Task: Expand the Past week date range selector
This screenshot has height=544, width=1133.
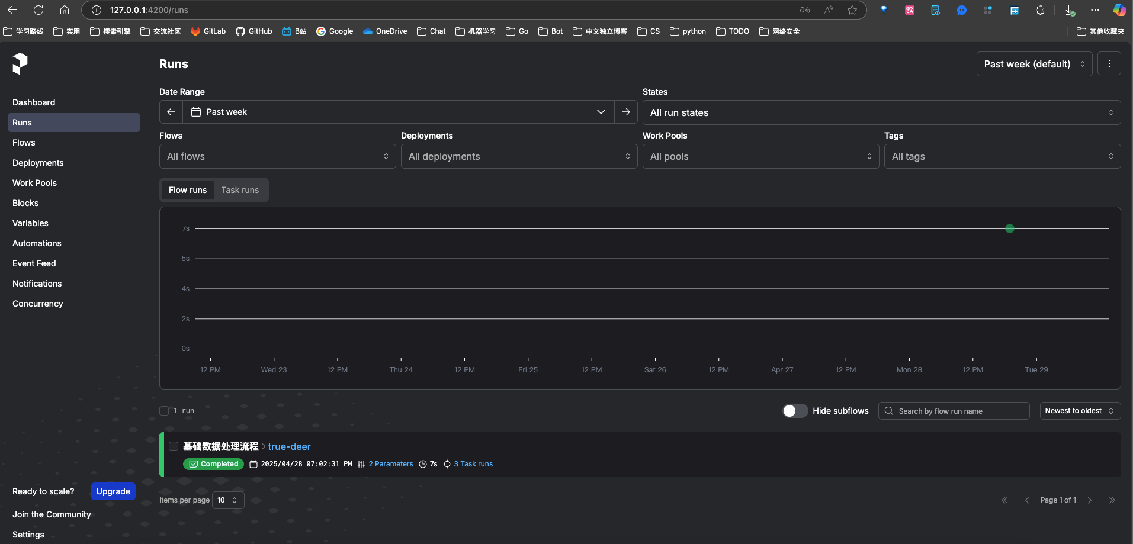Action: click(x=399, y=112)
